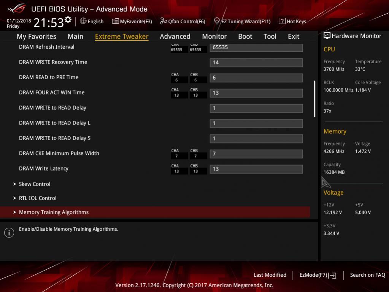Open Memory Training Algorithms submenu
The image size is (389, 292).
tap(155, 212)
